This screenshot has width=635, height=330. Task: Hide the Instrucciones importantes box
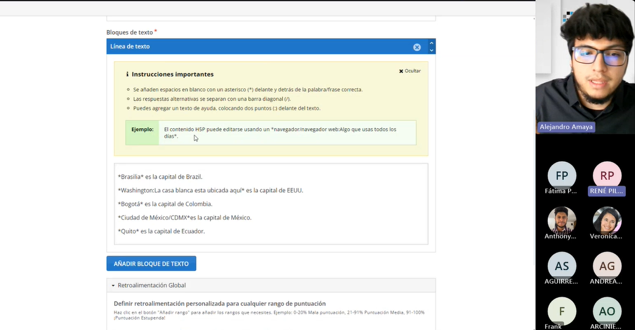click(x=409, y=71)
